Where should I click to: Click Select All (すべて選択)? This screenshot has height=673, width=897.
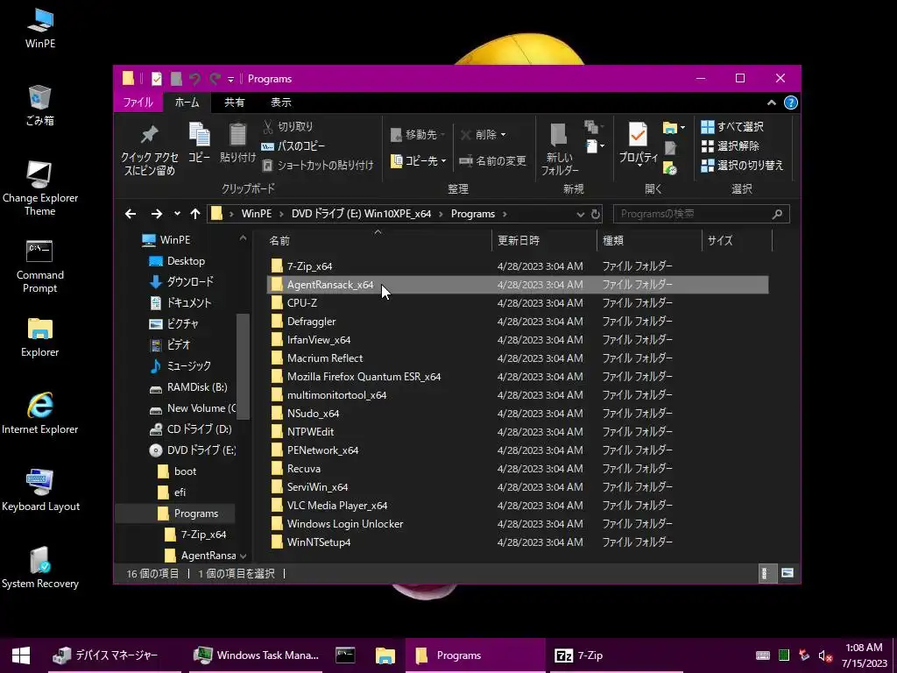732,126
